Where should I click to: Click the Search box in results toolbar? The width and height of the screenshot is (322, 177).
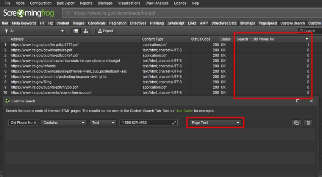310,31
